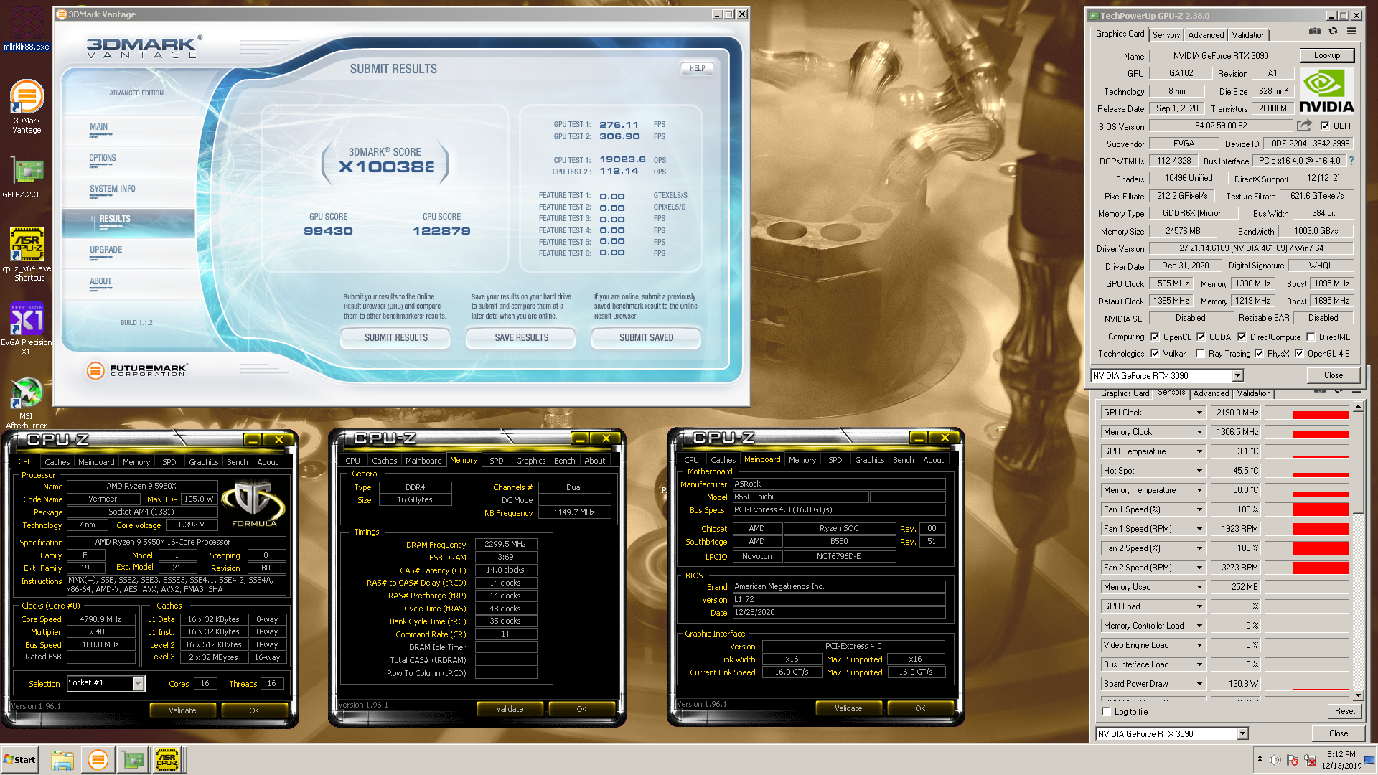The image size is (1378, 775).
Task: Select the MSI Afterburner desktop icon
Action: pyautogui.click(x=27, y=403)
